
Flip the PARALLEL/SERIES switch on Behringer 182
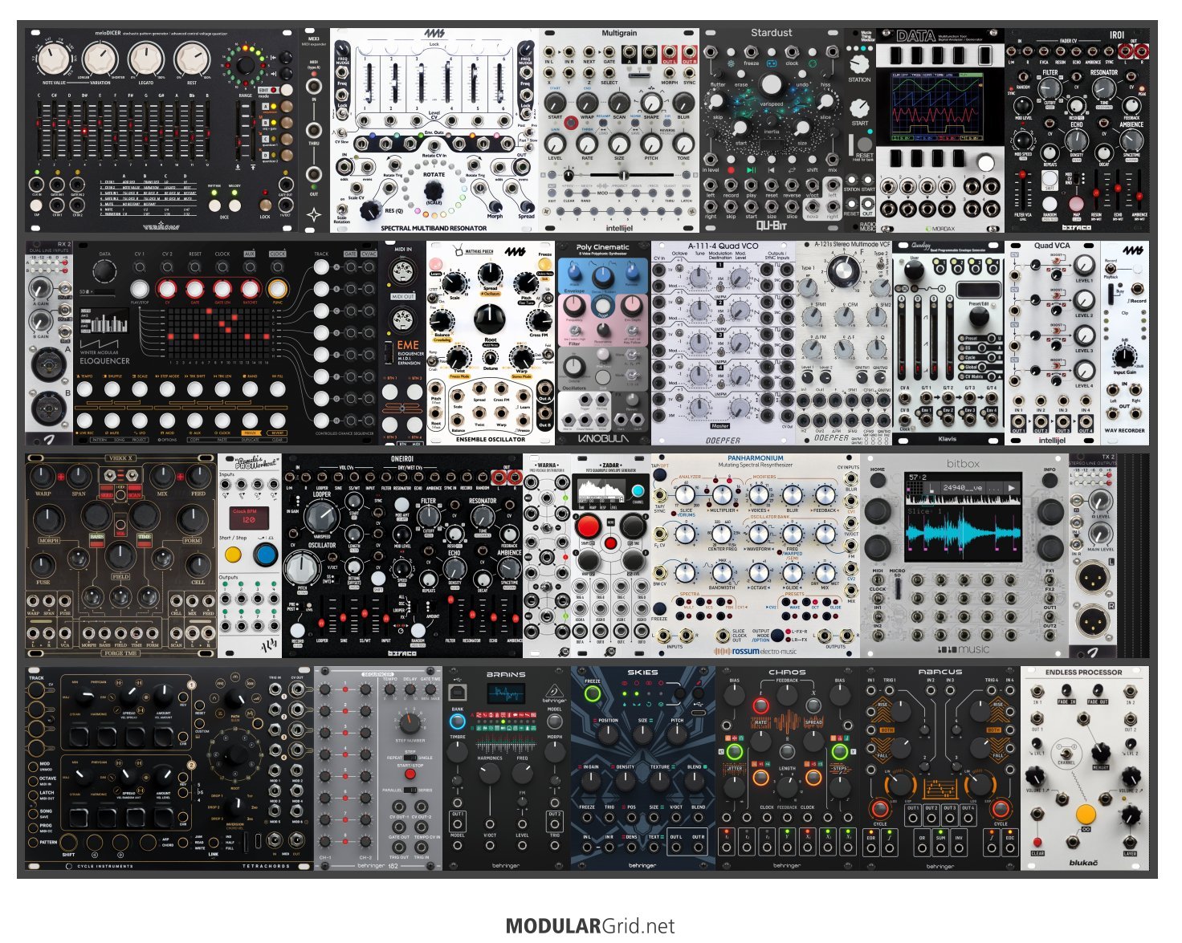(x=410, y=790)
